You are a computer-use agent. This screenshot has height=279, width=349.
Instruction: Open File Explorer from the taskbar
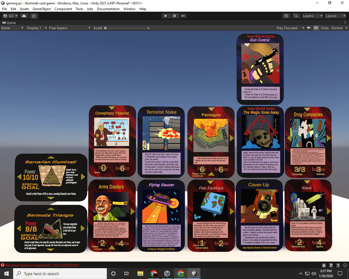140,274
